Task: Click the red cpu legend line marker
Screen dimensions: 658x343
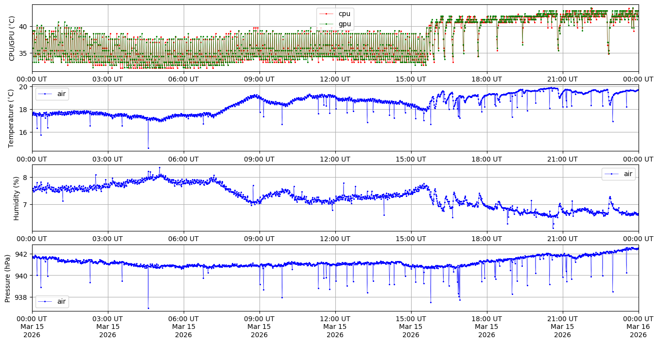Action: click(327, 14)
